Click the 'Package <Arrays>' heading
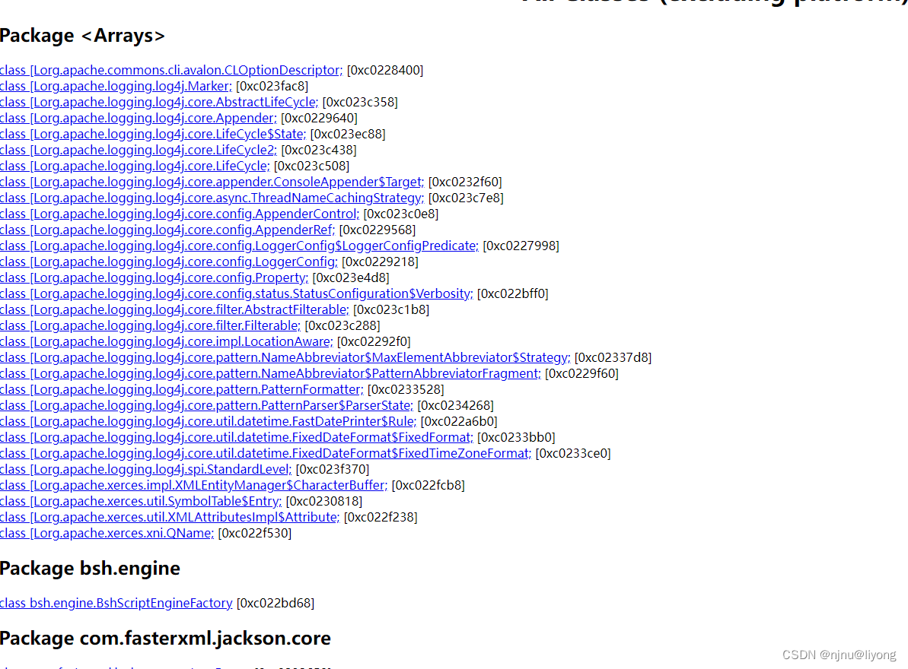Viewport: 908px width, 669px height. click(82, 36)
